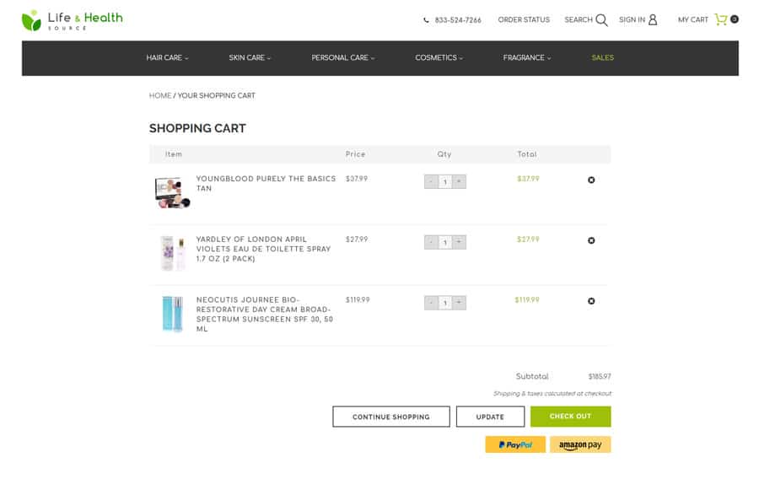Screen dimensions: 759x479
Task: Increase quantity of Neocutis Journee day cream
Action: [x=459, y=303]
